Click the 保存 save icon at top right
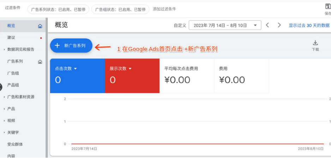The width and height of the screenshot is (331, 158). pyautogui.click(x=328, y=7)
